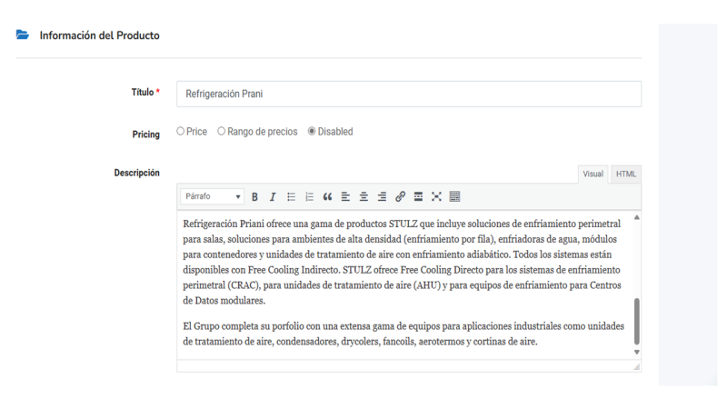
Task: Show the toolbar toggle (kitchen sink)
Action: point(455,196)
